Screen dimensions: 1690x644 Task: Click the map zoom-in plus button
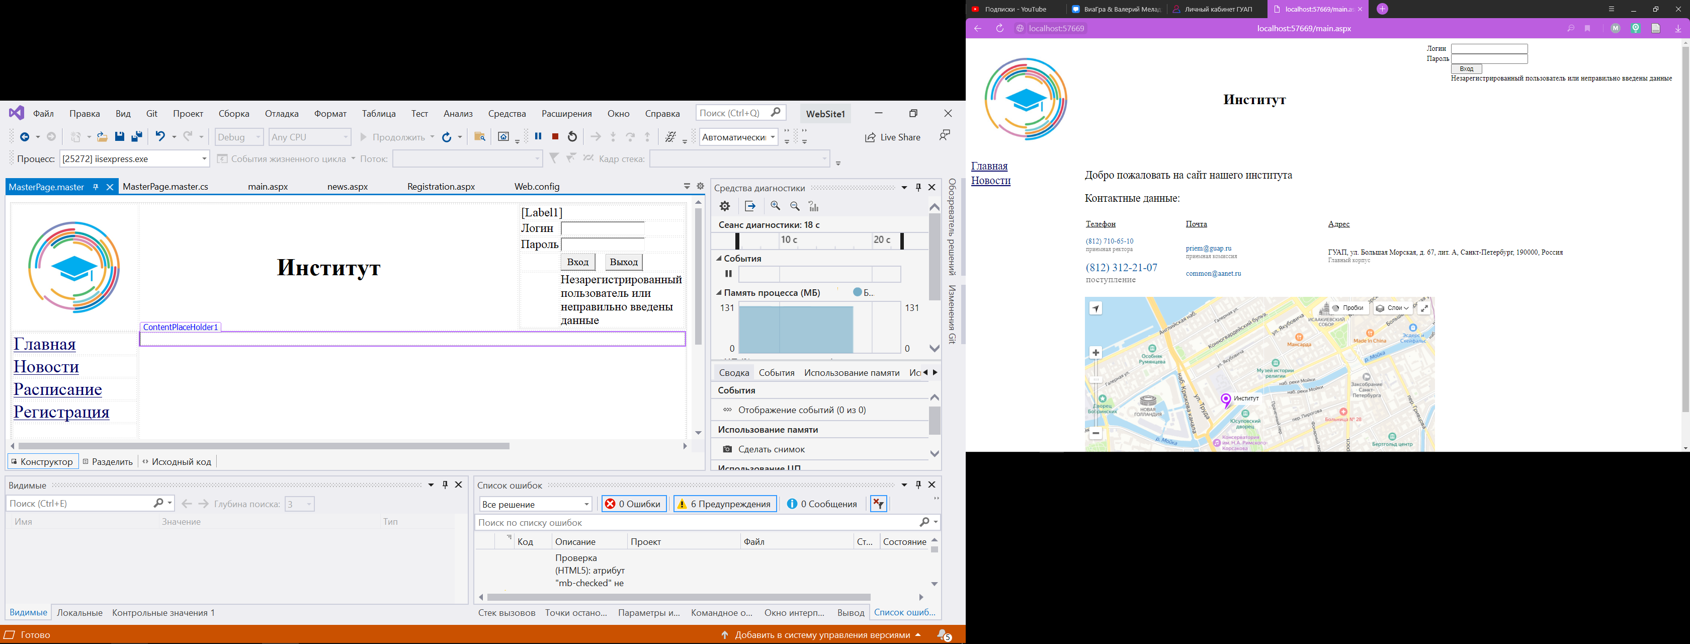click(x=1095, y=353)
